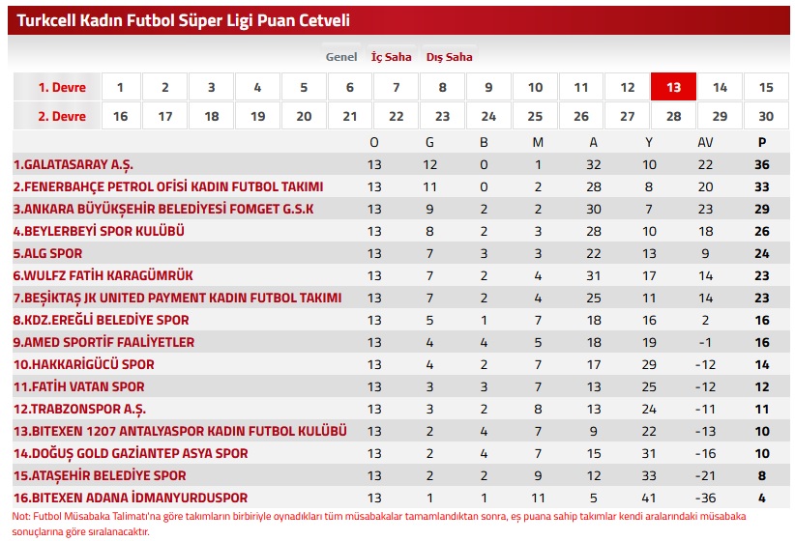Viewport: 795px width, 541px height.
Task: Choose week 15 of 1. Devre
Action: [766, 87]
